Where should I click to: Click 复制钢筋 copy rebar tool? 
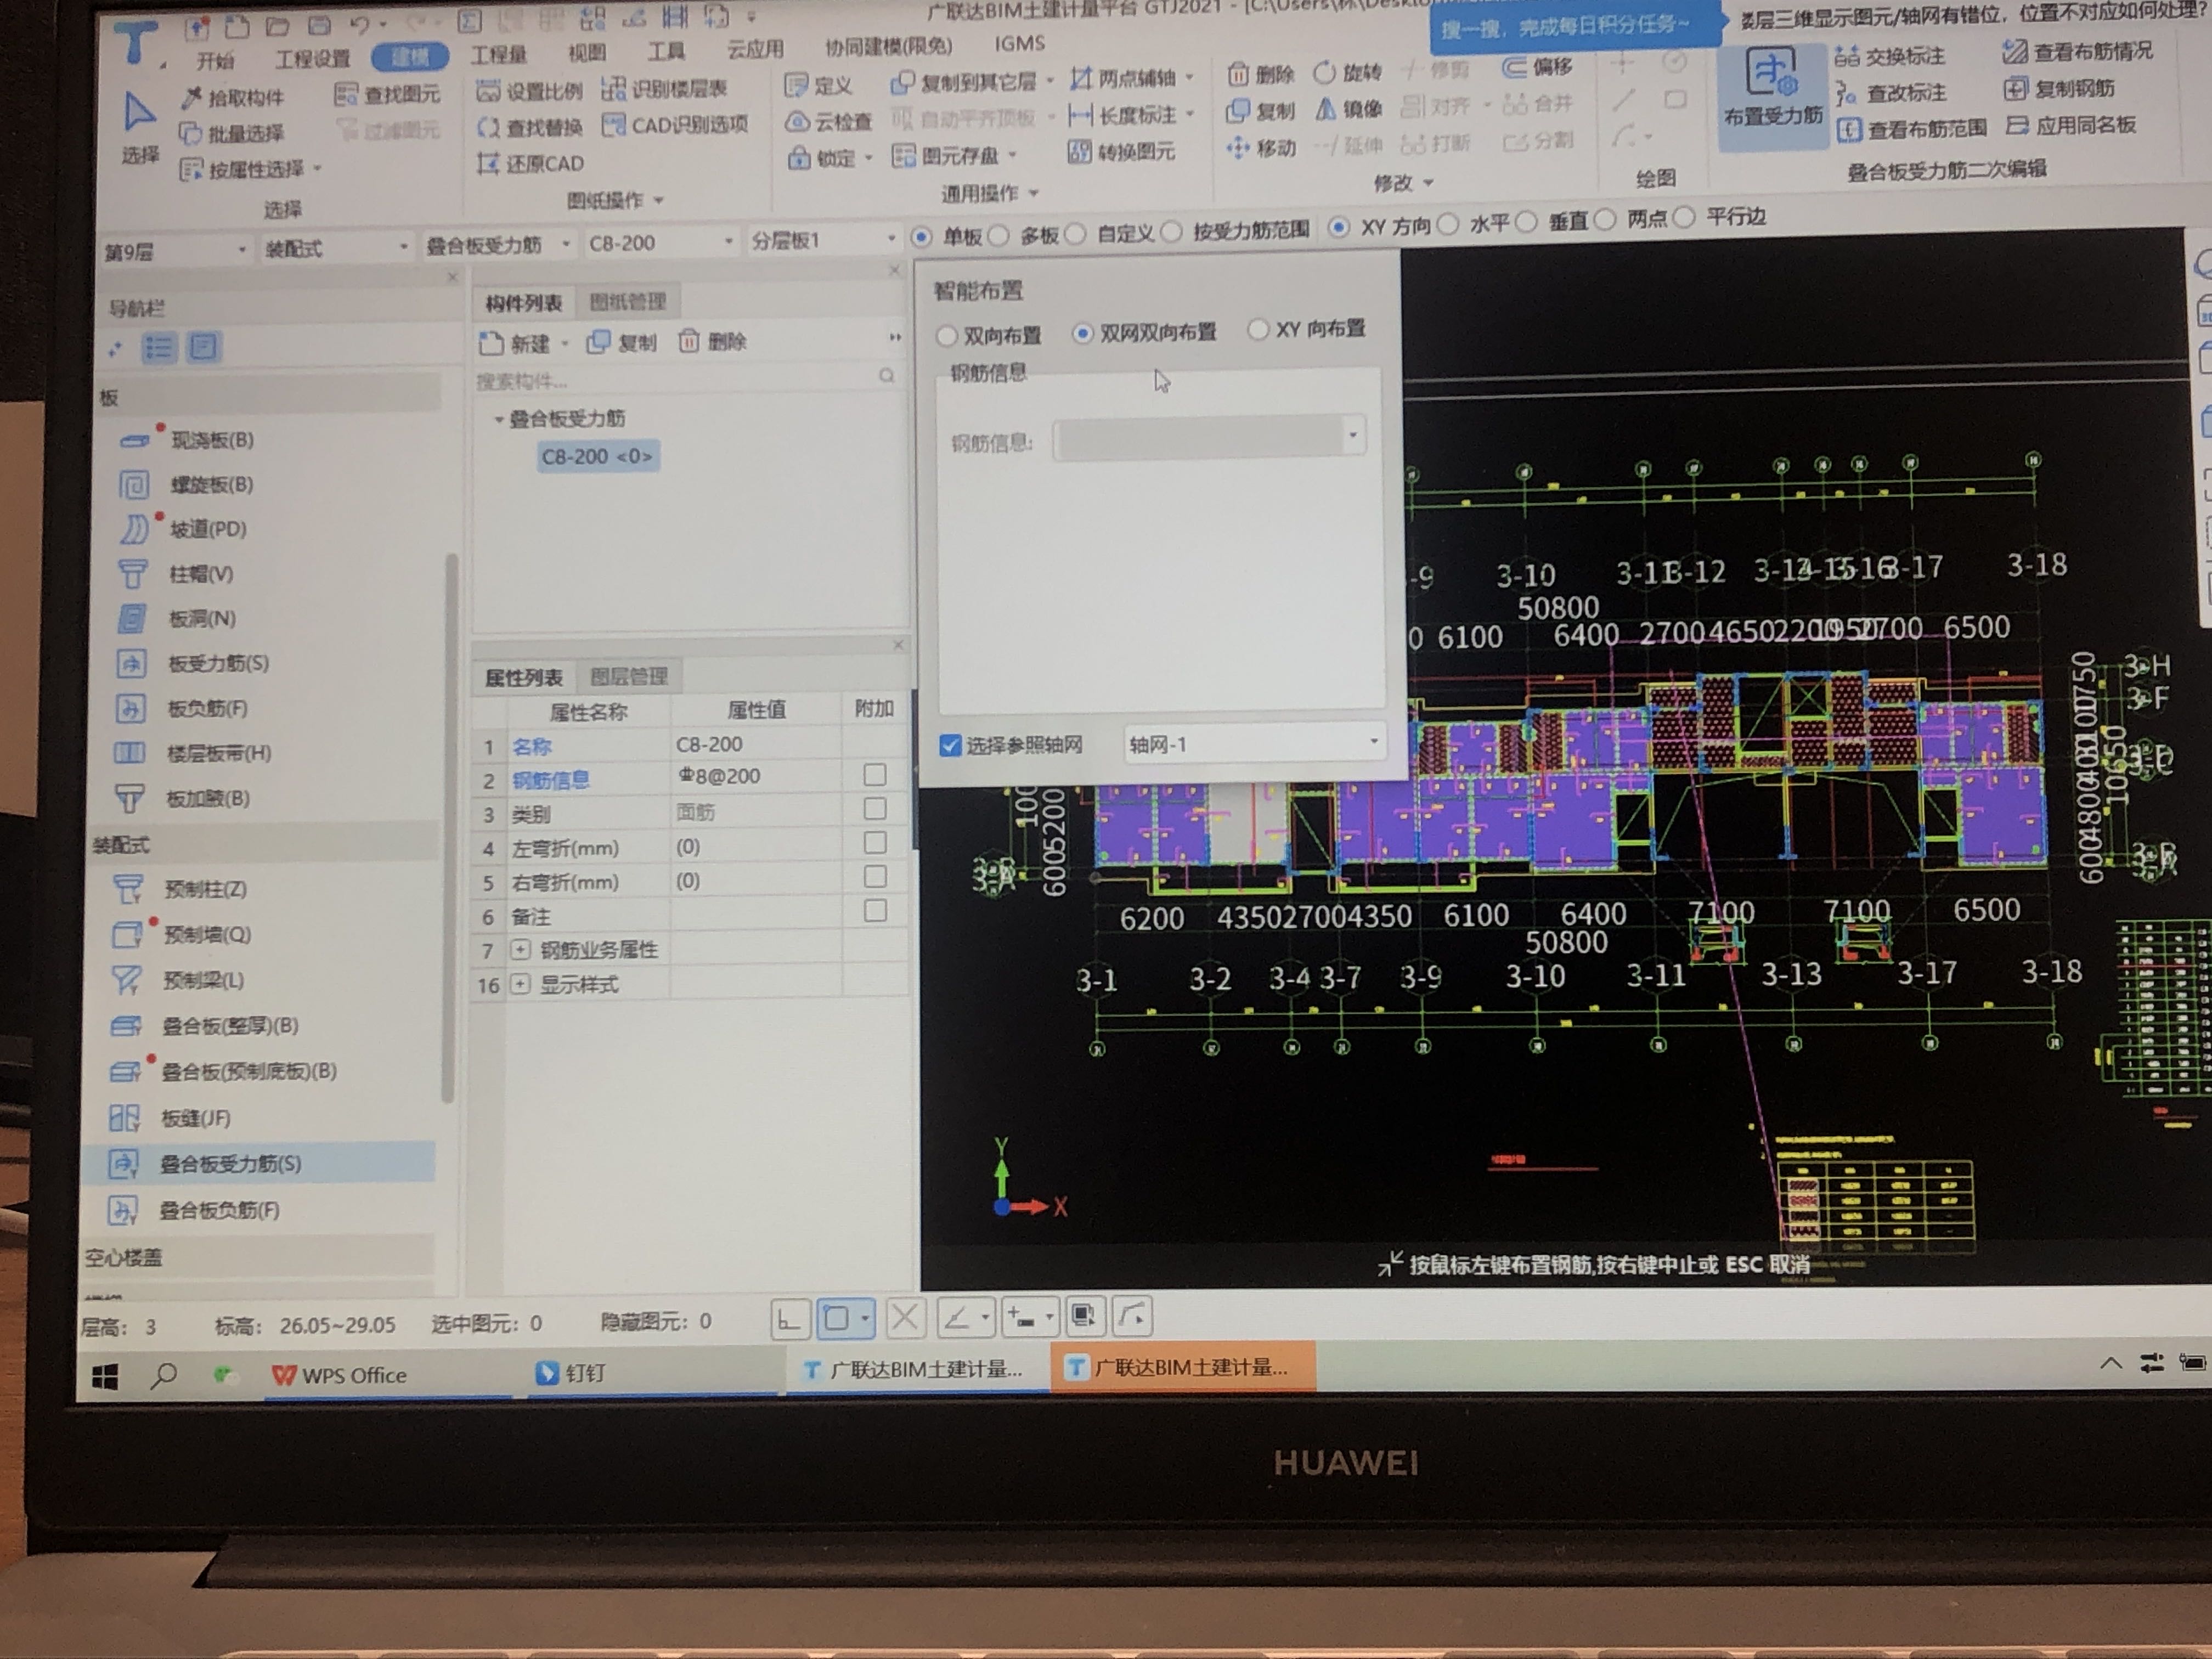tap(2059, 88)
